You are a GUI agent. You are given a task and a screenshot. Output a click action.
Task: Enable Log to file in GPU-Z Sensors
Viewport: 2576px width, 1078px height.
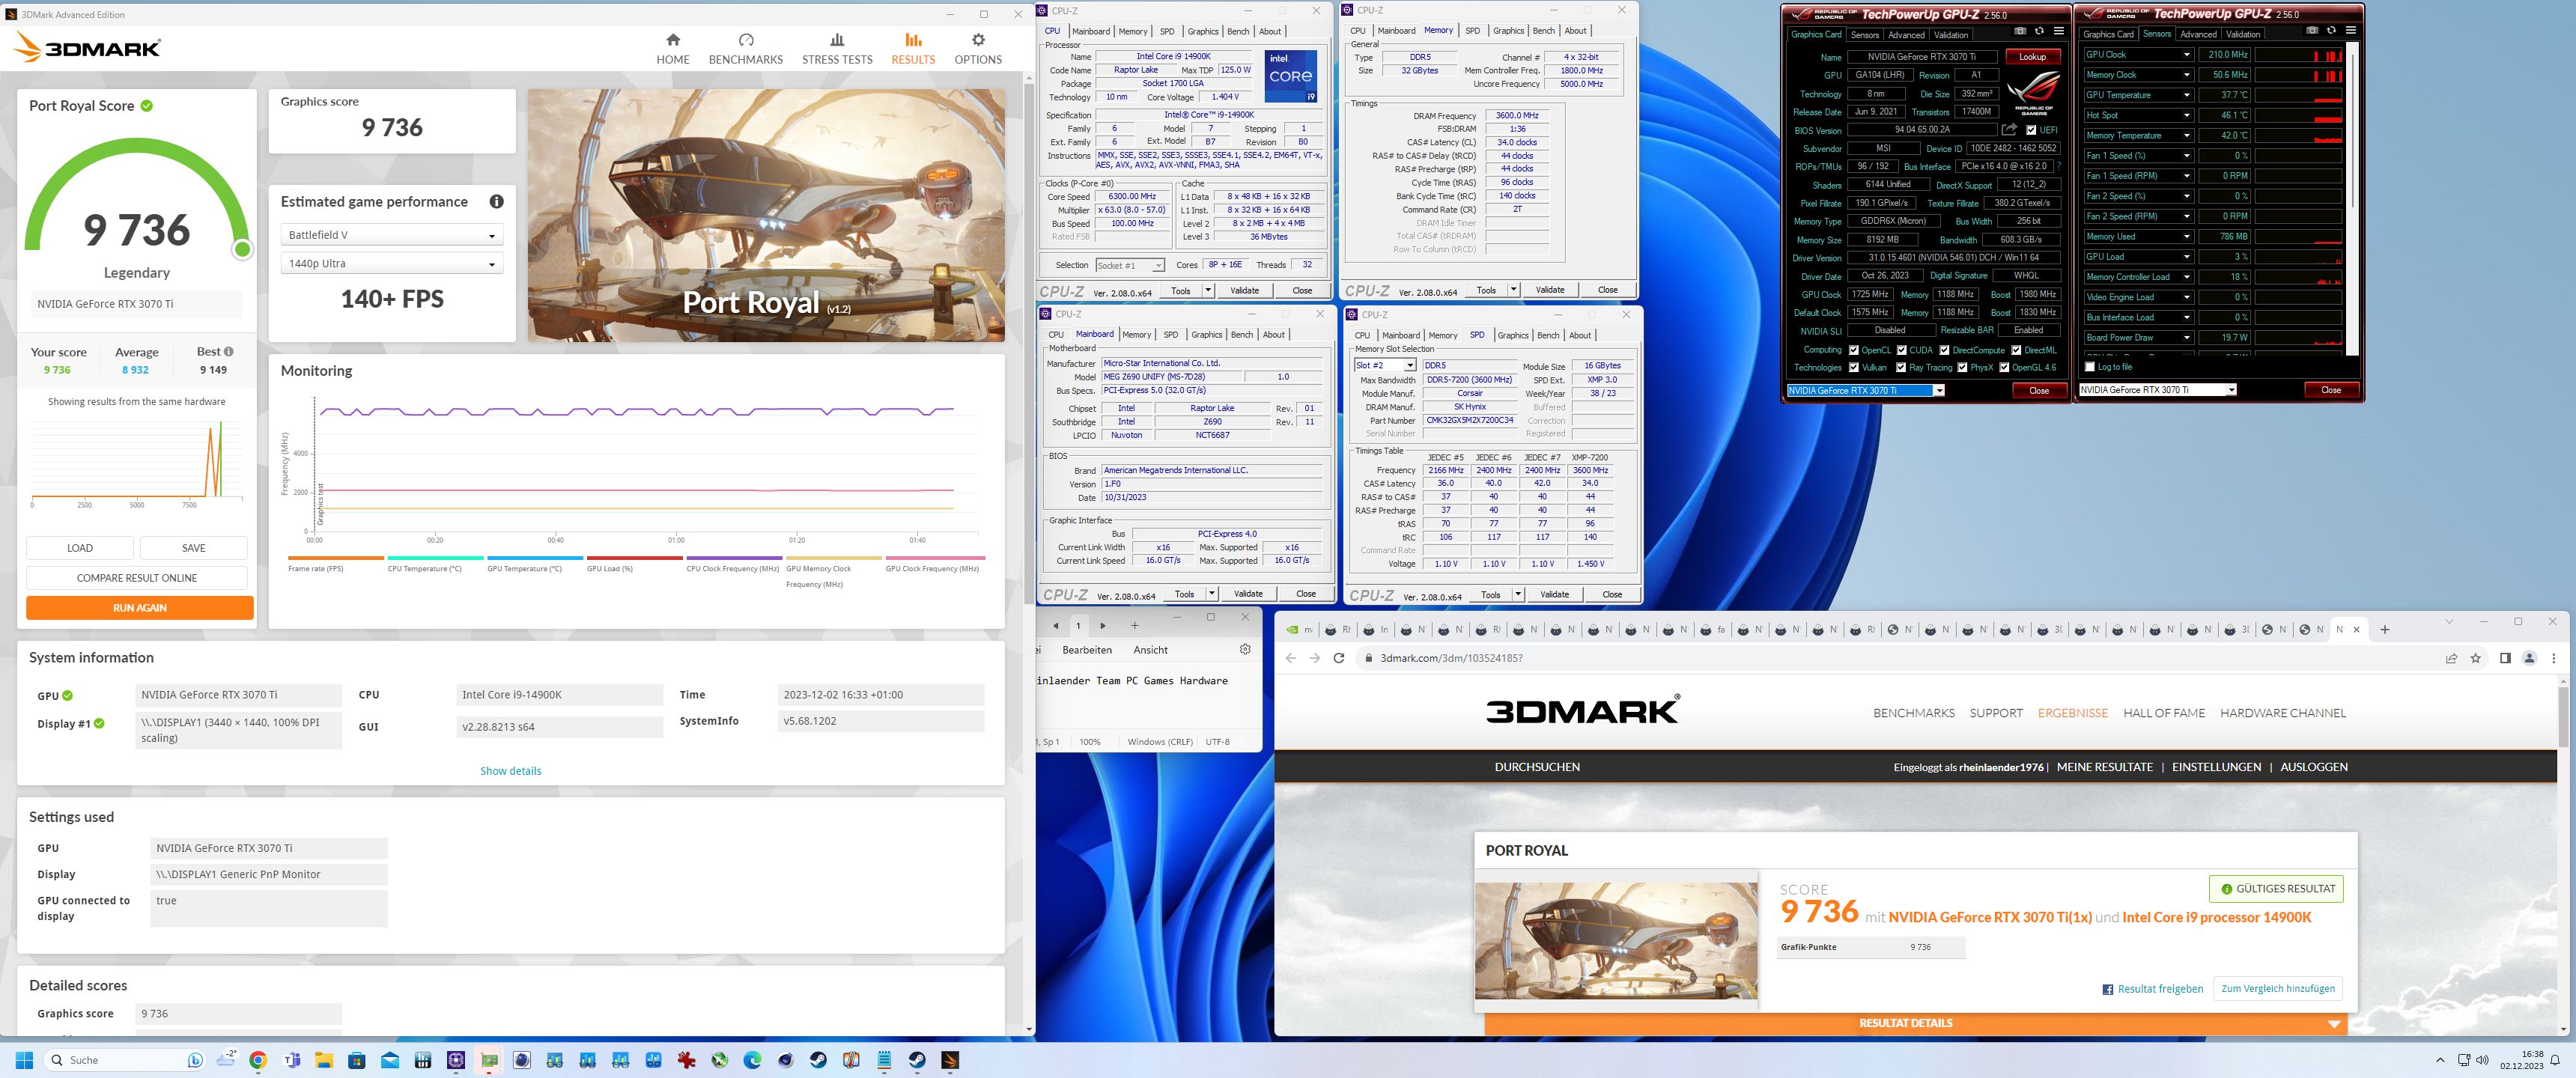(x=2090, y=367)
